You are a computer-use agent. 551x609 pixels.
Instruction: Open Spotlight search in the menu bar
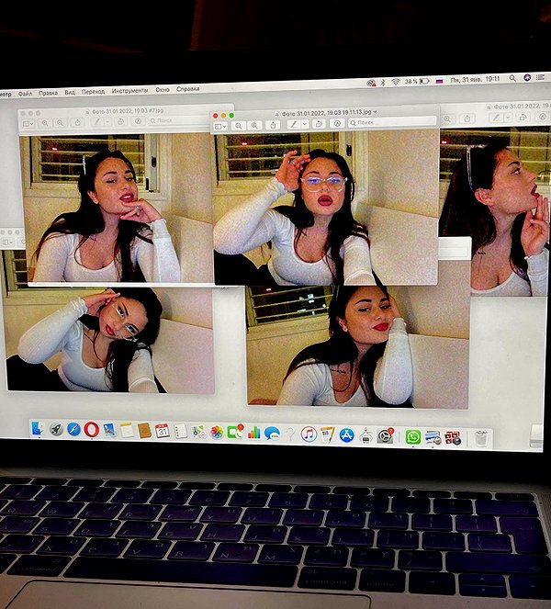tap(512, 78)
